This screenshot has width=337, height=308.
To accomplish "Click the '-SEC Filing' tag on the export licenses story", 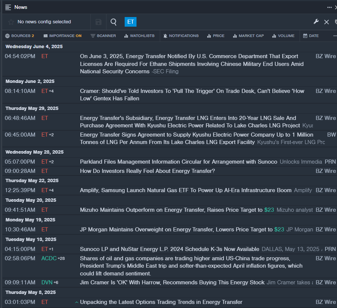I will (x=165, y=71).
